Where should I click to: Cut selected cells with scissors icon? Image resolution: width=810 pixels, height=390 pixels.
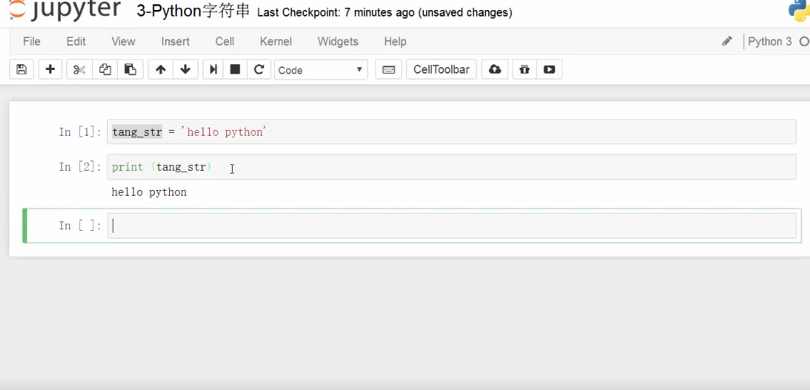click(x=79, y=69)
